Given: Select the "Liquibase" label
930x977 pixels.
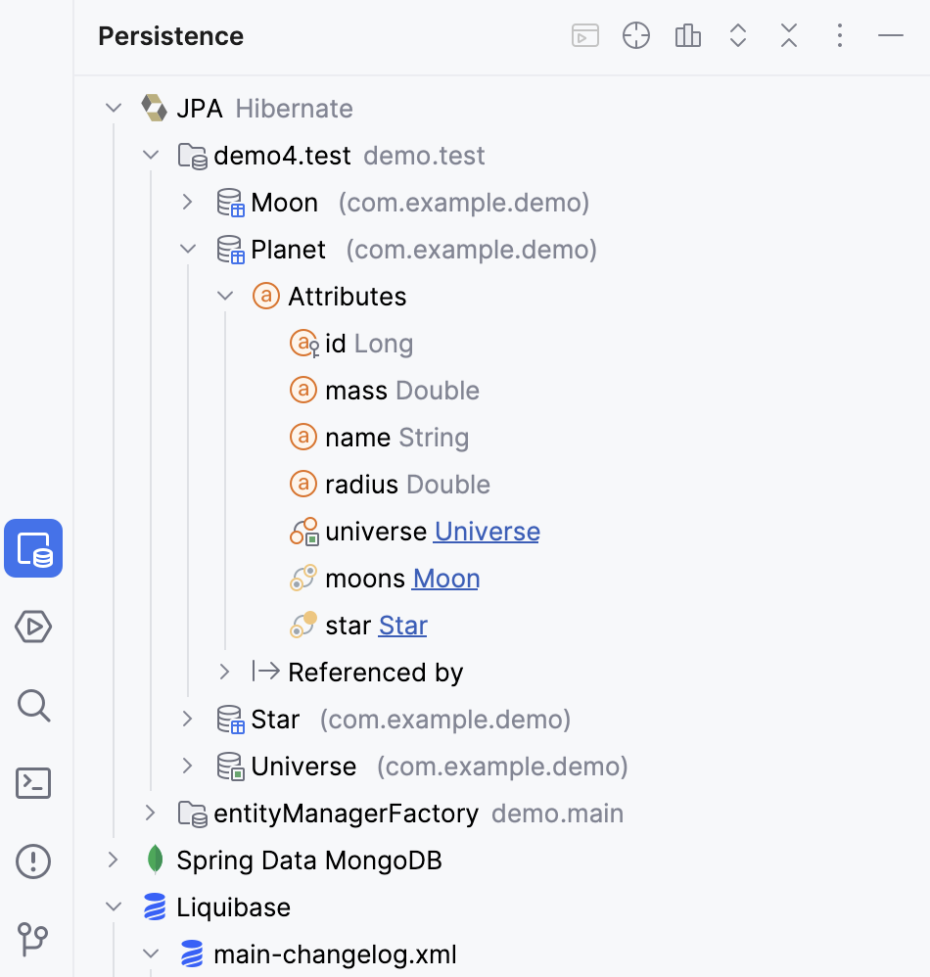Looking at the screenshot, I should [x=234, y=907].
